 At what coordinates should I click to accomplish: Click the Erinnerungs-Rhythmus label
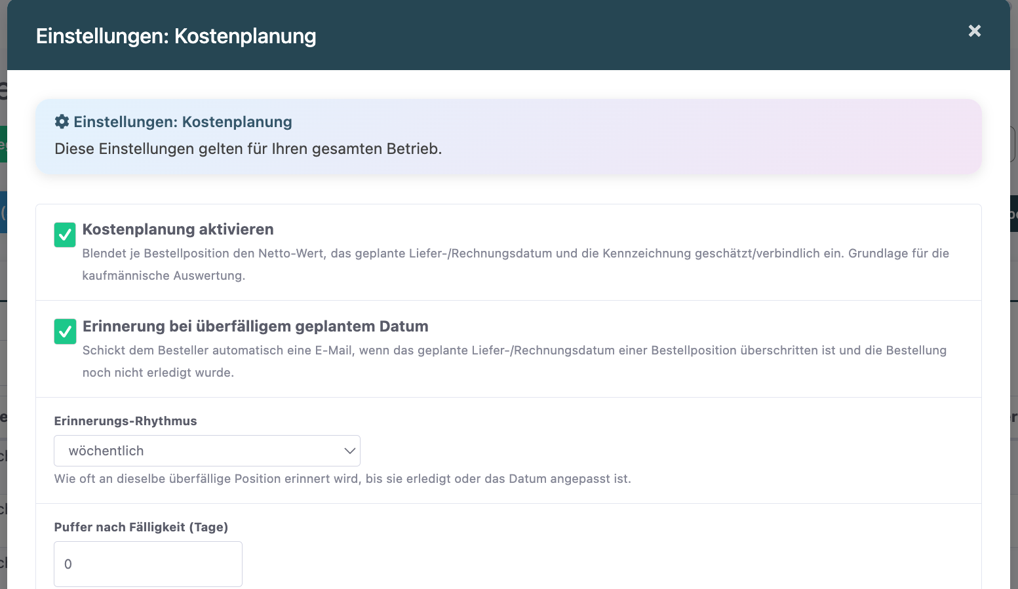(125, 421)
